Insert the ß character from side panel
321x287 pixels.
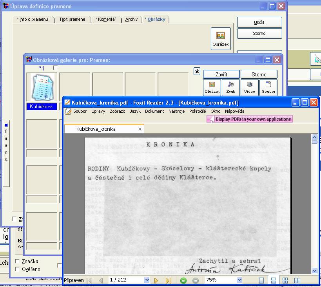click(6, 131)
